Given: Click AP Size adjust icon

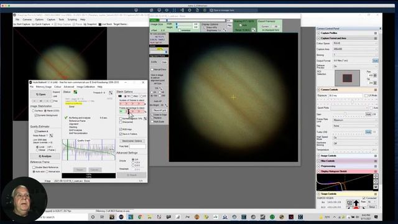Looking at the screenshot, I should (160, 88).
